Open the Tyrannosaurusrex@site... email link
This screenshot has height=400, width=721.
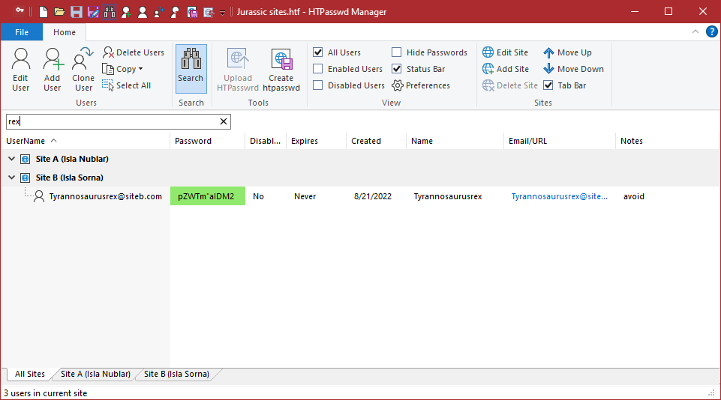pos(559,196)
